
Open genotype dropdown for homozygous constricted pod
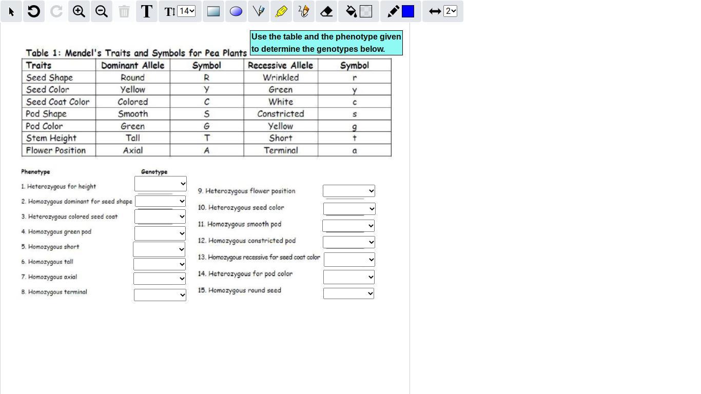[349, 242]
